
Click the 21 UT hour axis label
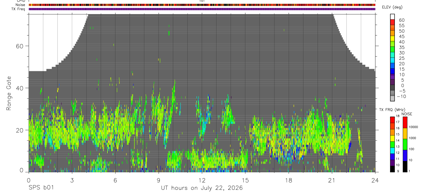point(332,180)
